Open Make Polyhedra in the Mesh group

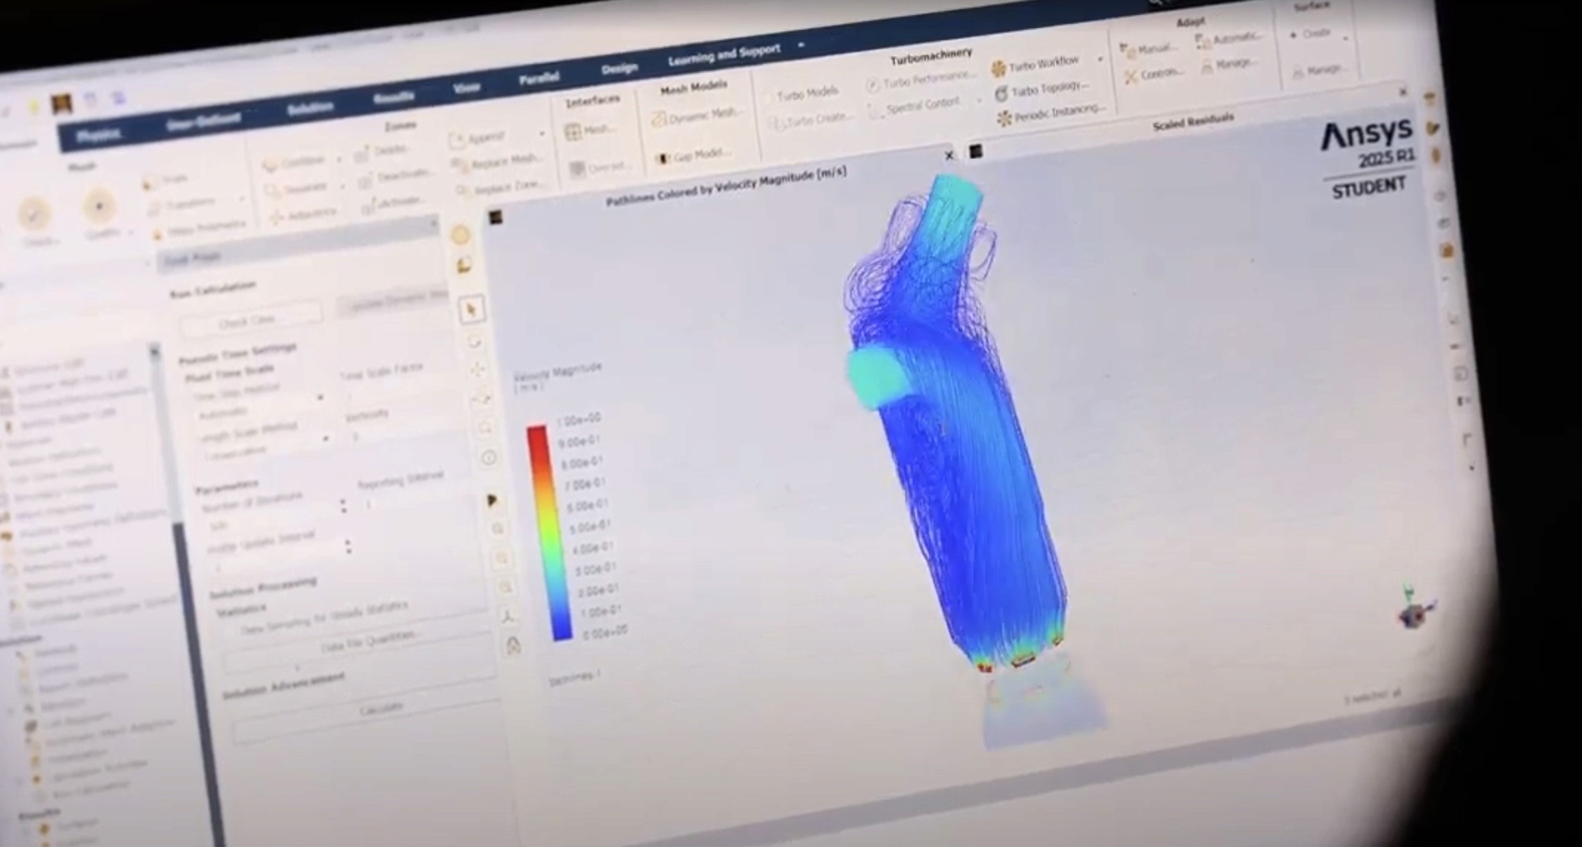pos(199,228)
